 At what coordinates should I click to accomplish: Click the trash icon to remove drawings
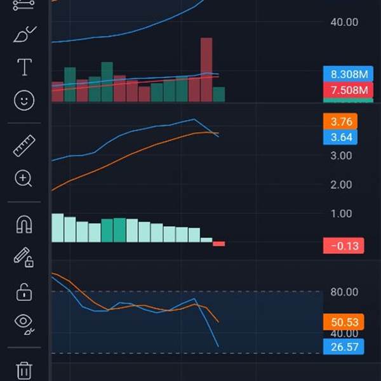click(24, 371)
